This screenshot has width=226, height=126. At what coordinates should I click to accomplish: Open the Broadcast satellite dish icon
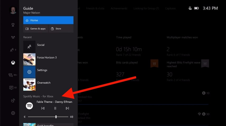pos(13,100)
